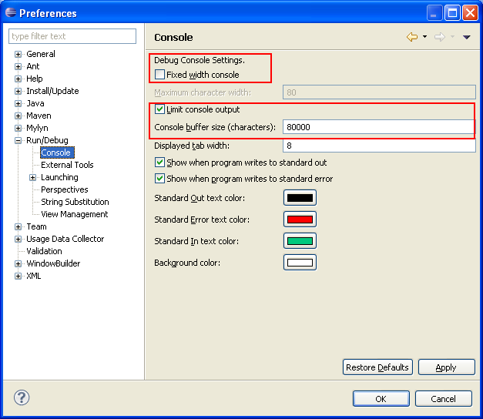Open Standard In text color picker
This screenshot has width=483, height=419.
(x=300, y=240)
